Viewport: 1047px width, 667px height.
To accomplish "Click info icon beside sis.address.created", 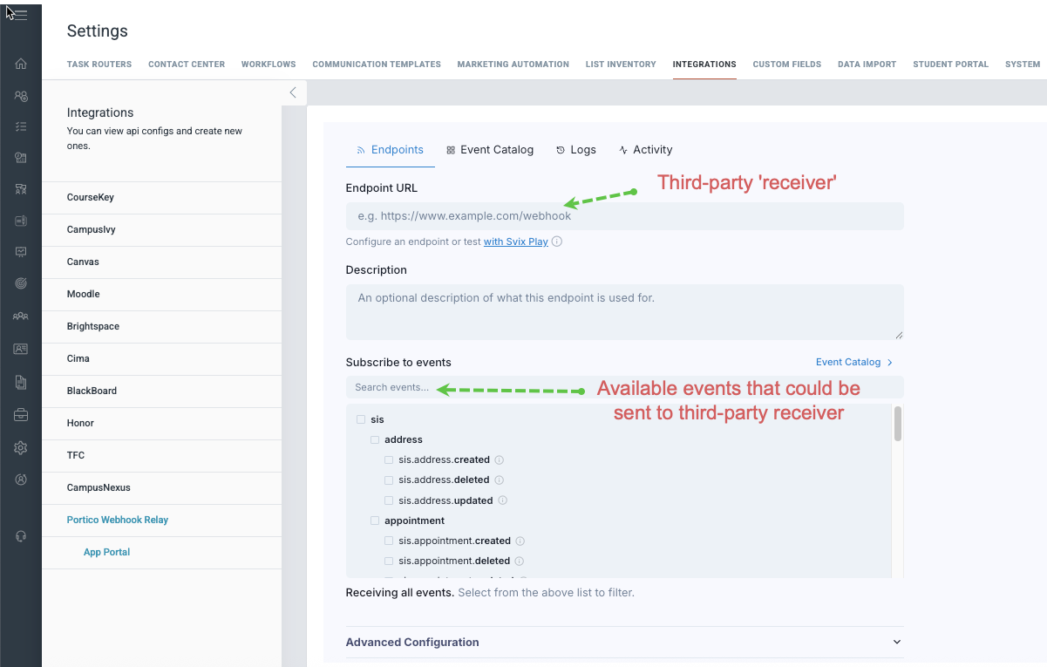I will coord(500,459).
